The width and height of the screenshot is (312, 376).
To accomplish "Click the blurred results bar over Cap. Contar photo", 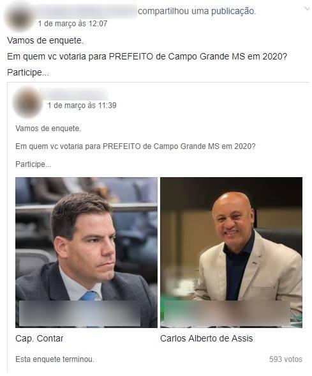I will [80, 313].
